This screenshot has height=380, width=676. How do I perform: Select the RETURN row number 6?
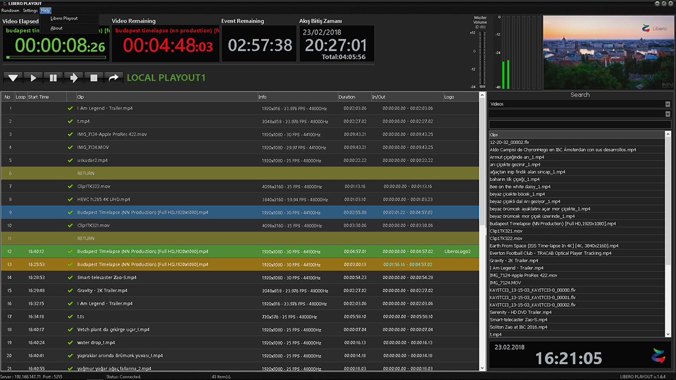[x=239, y=173]
